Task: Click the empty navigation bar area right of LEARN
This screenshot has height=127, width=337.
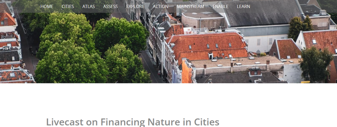Action: click(292, 6)
